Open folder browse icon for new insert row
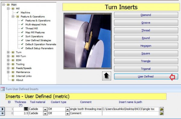Screen dimensions: 181x119 point(162,113)
